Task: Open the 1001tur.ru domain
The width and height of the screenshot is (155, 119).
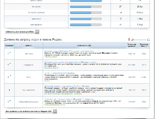Action: click(x=29, y=54)
